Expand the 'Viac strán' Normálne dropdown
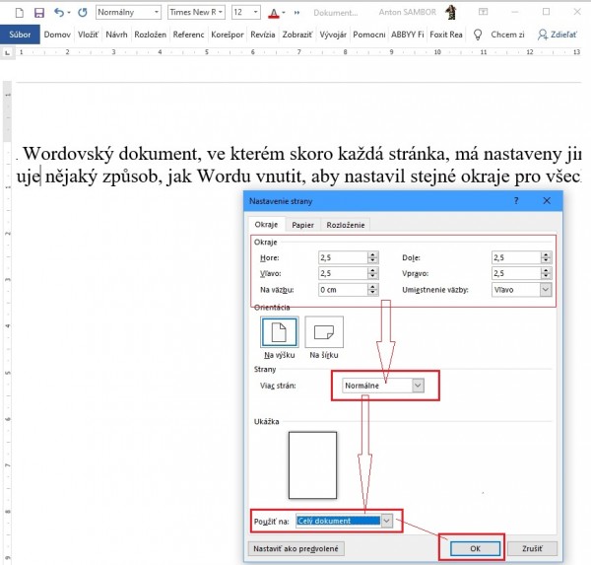The height and width of the screenshot is (565, 591). [x=418, y=386]
